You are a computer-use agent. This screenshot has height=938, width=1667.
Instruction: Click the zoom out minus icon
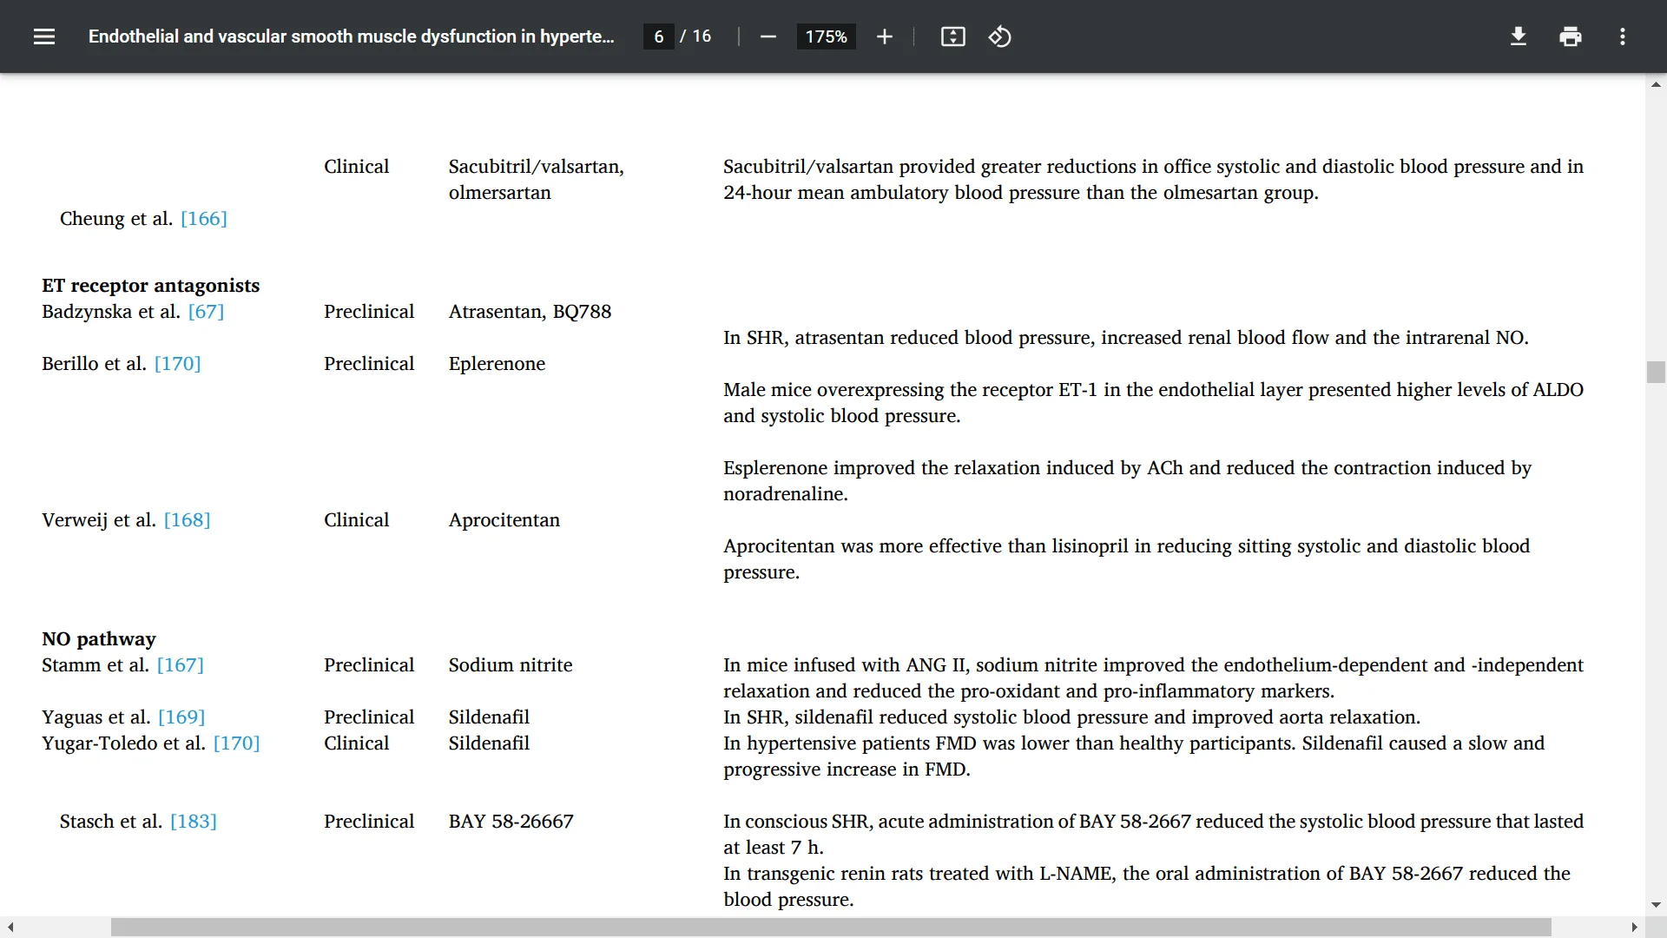(x=768, y=36)
